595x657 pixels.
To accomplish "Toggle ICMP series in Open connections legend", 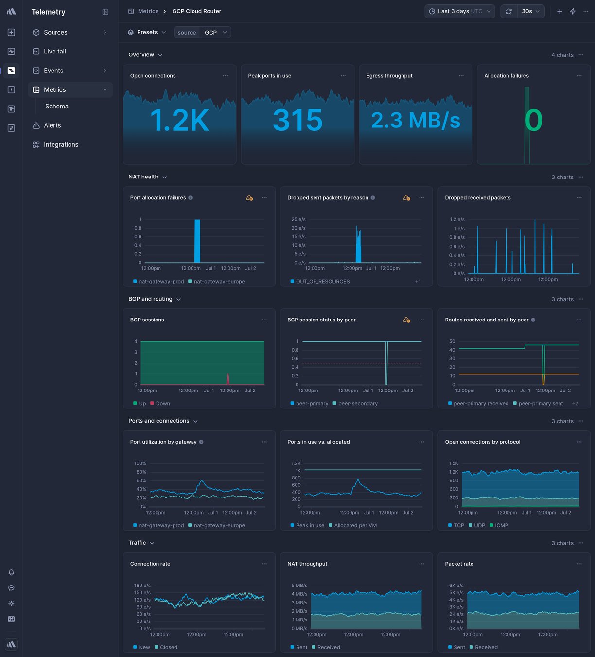I will tap(499, 526).
